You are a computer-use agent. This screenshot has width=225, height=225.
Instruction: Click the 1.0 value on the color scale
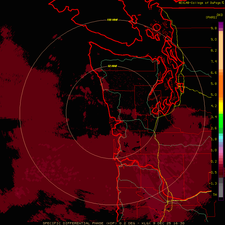[x=214, y=150]
